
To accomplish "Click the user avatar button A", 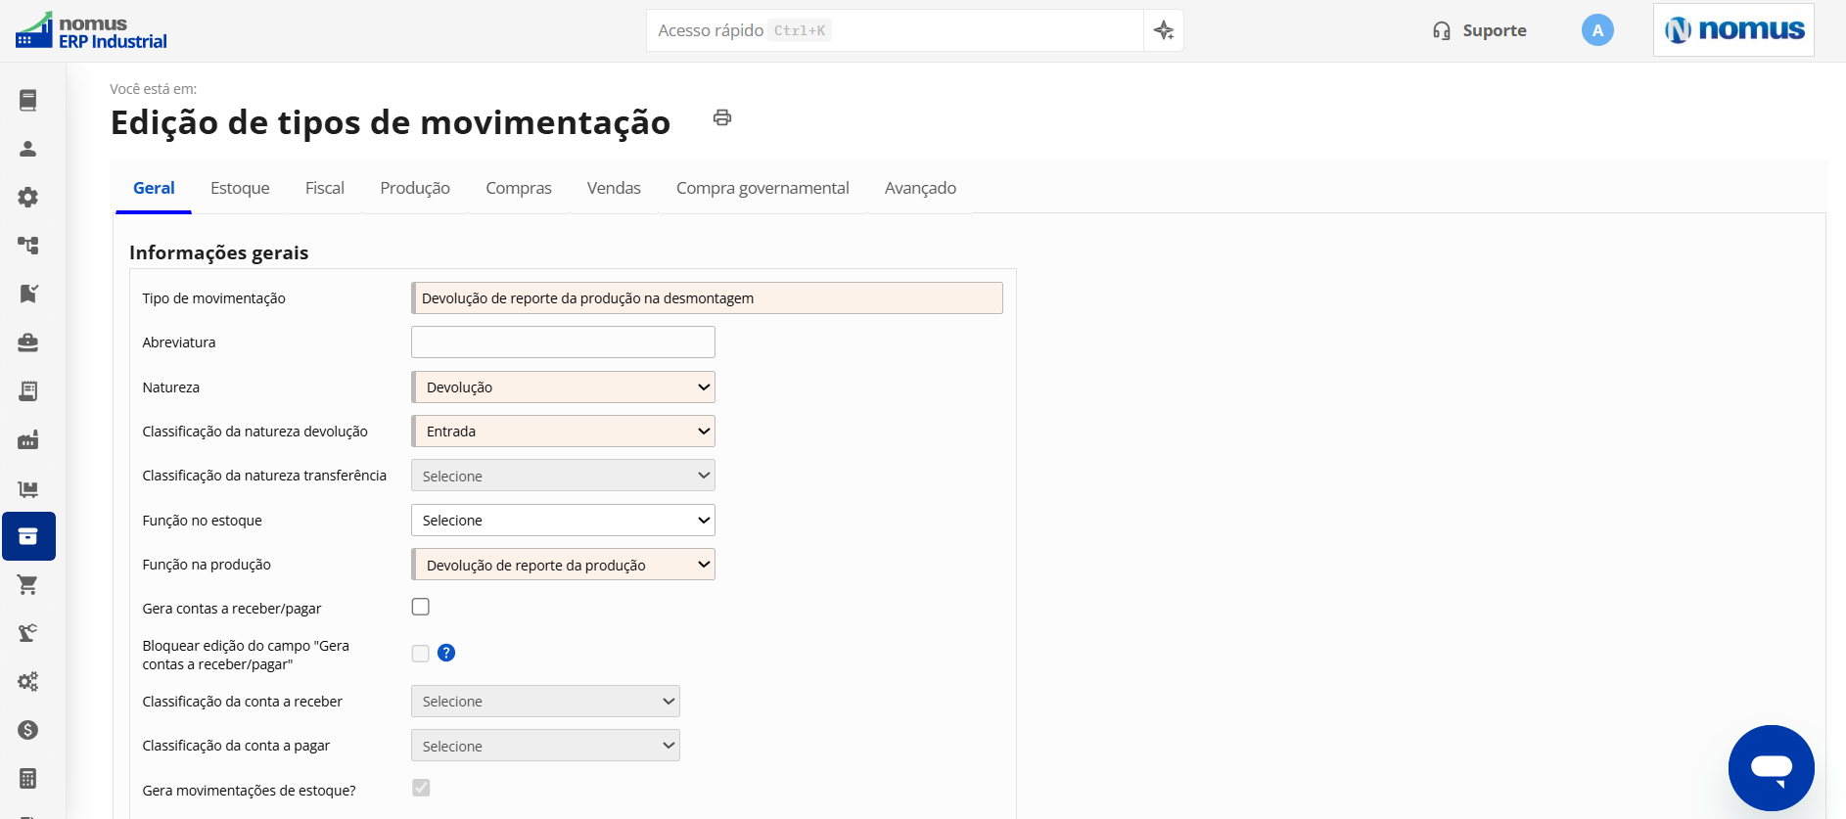I will coord(1597,30).
